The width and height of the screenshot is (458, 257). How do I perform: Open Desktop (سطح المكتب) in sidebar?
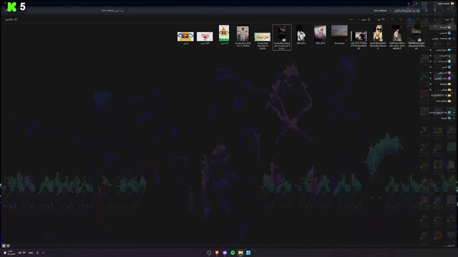(x=443, y=50)
